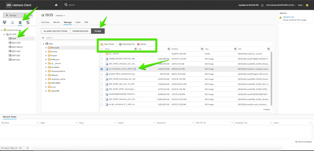Uncheck the en_windows_server_2012 row checkbox
The image size is (314, 151).
[x=102, y=69]
